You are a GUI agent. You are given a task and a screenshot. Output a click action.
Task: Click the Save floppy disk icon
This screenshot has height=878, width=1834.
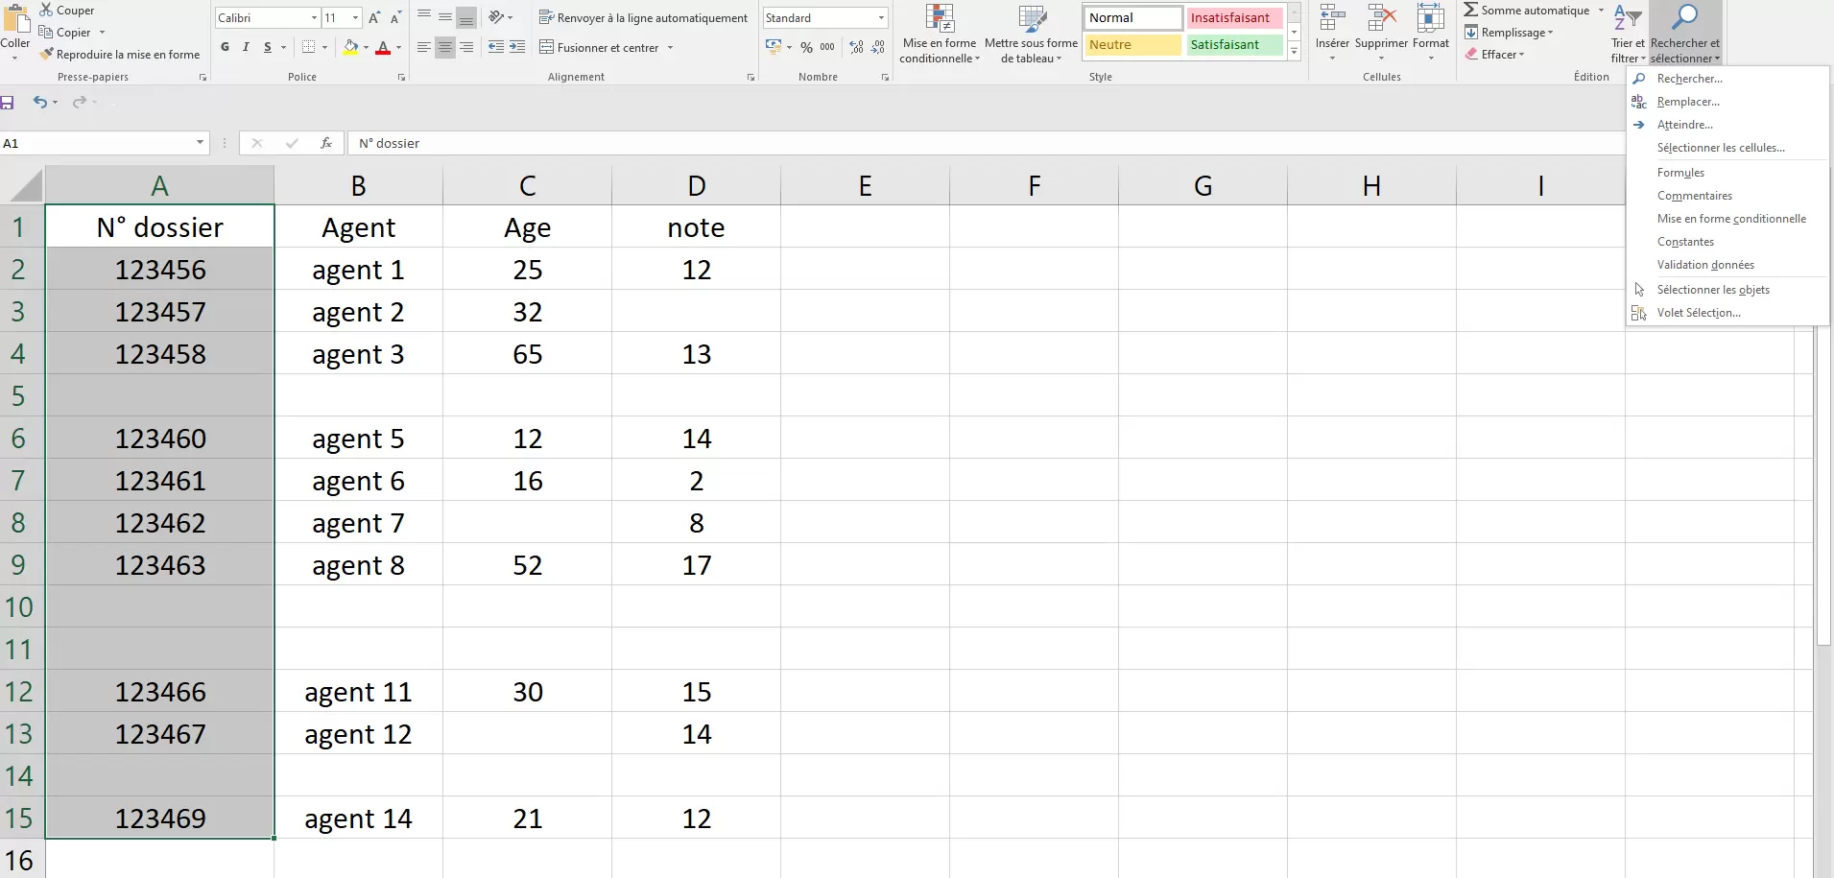click(x=7, y=102)
